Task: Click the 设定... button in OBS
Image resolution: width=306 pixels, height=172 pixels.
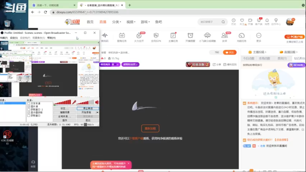Action: tap(65, 108)
